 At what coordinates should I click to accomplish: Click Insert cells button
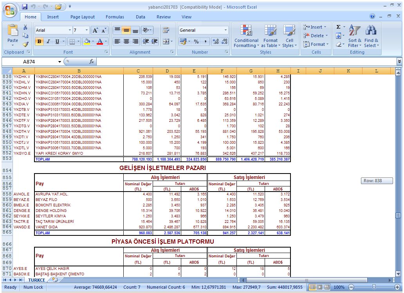[316, 27]
